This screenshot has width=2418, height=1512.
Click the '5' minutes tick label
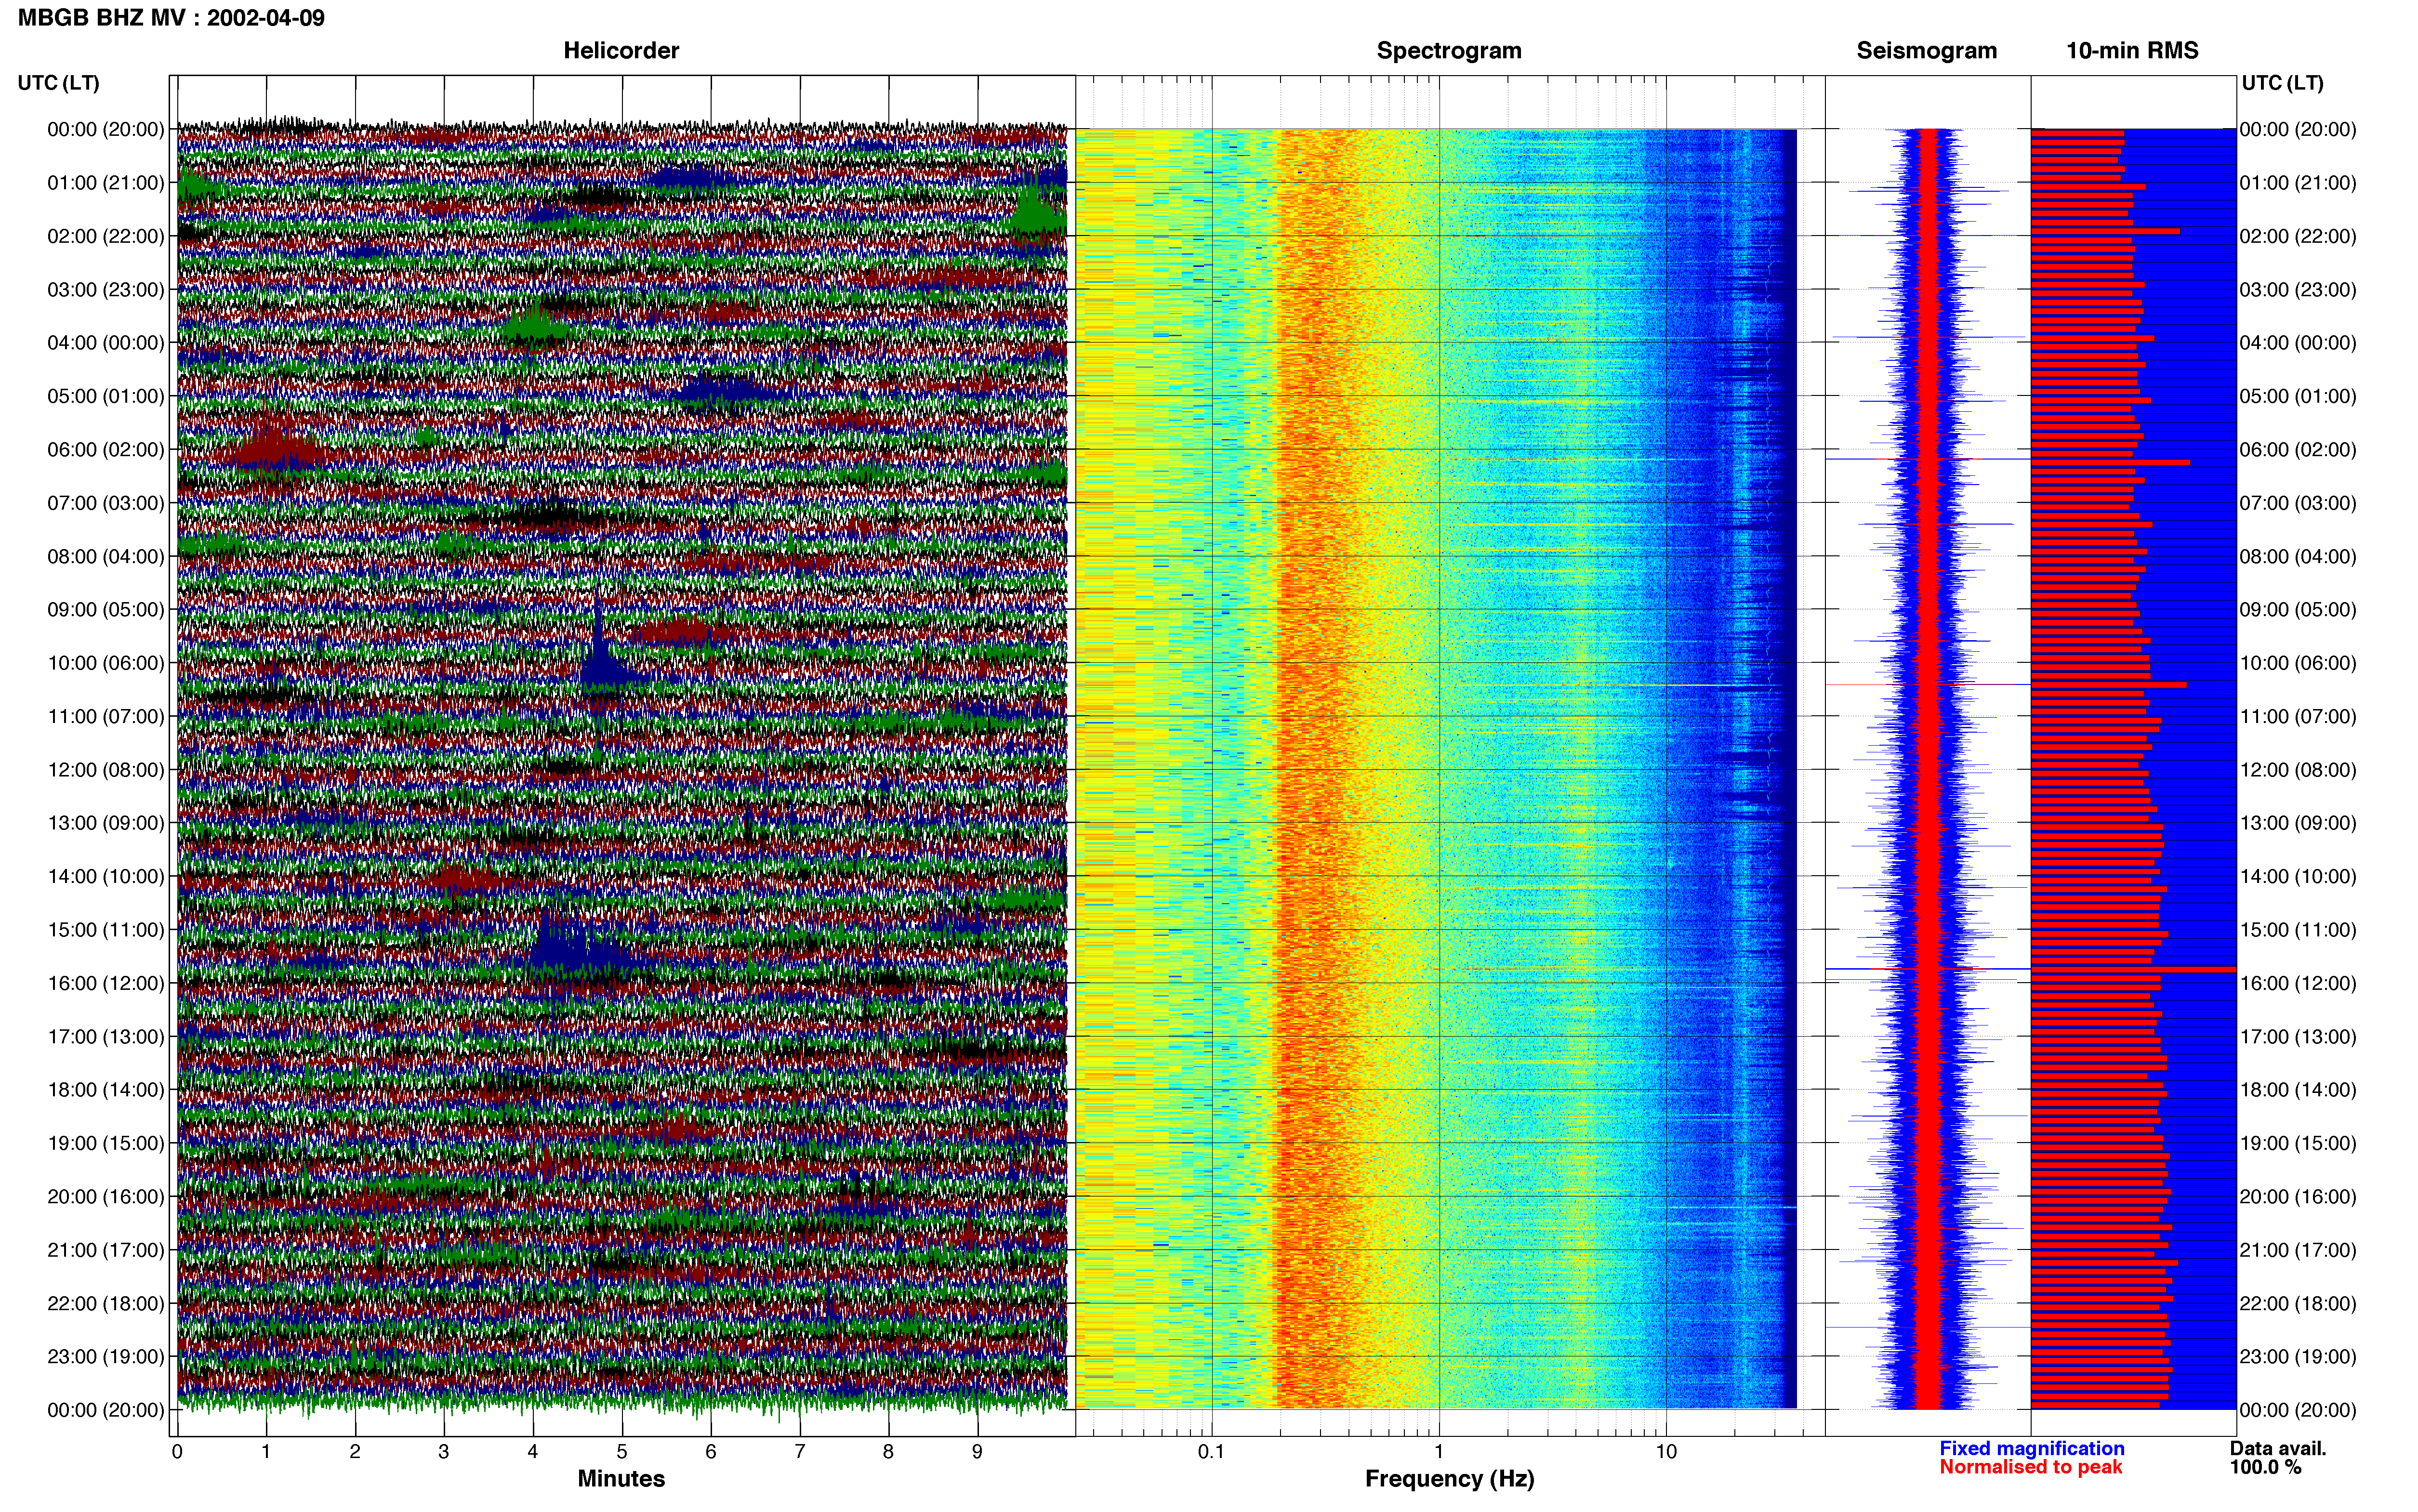click(622, 1452)
